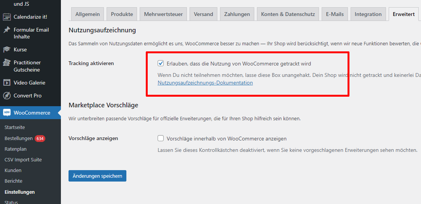Open the Konten & Datenschutz tab
421x204 pixels.
[x=288, y=14]
